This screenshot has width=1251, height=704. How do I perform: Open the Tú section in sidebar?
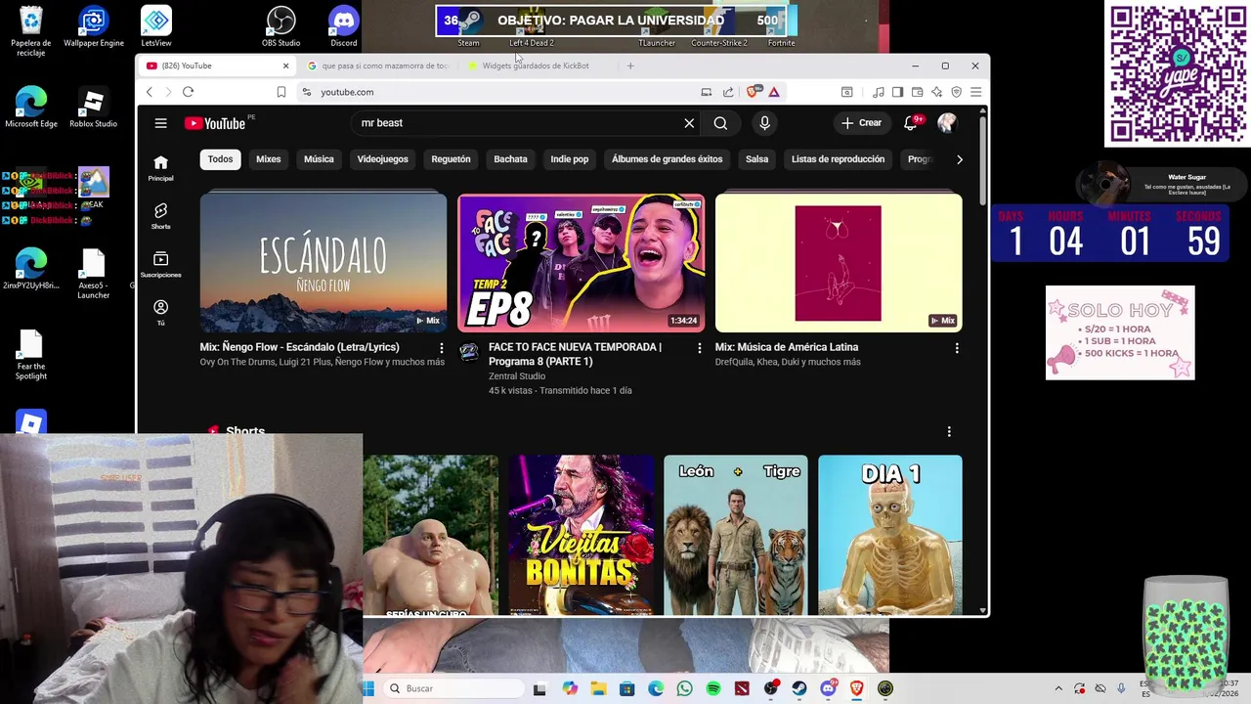point(160,312)
